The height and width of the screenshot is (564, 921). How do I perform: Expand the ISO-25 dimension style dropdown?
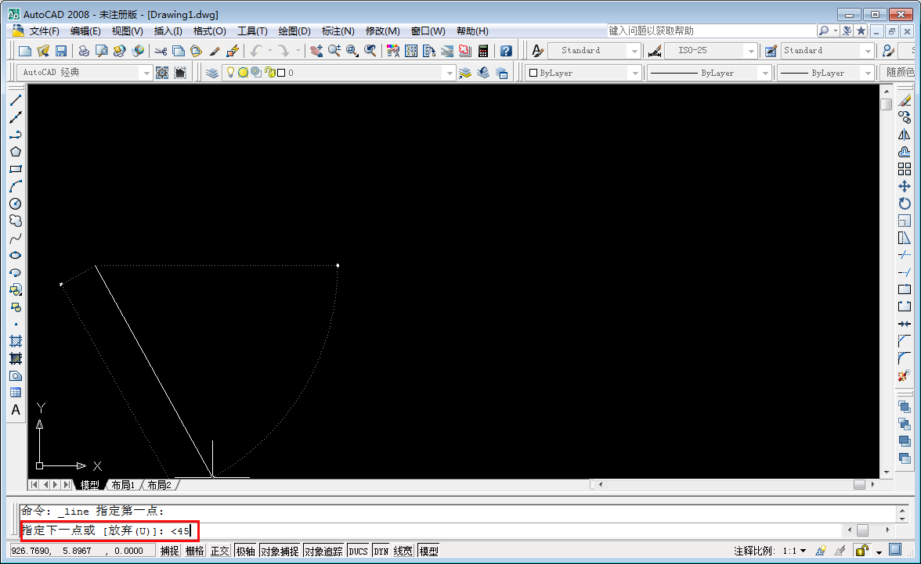(x=750, y=50)
